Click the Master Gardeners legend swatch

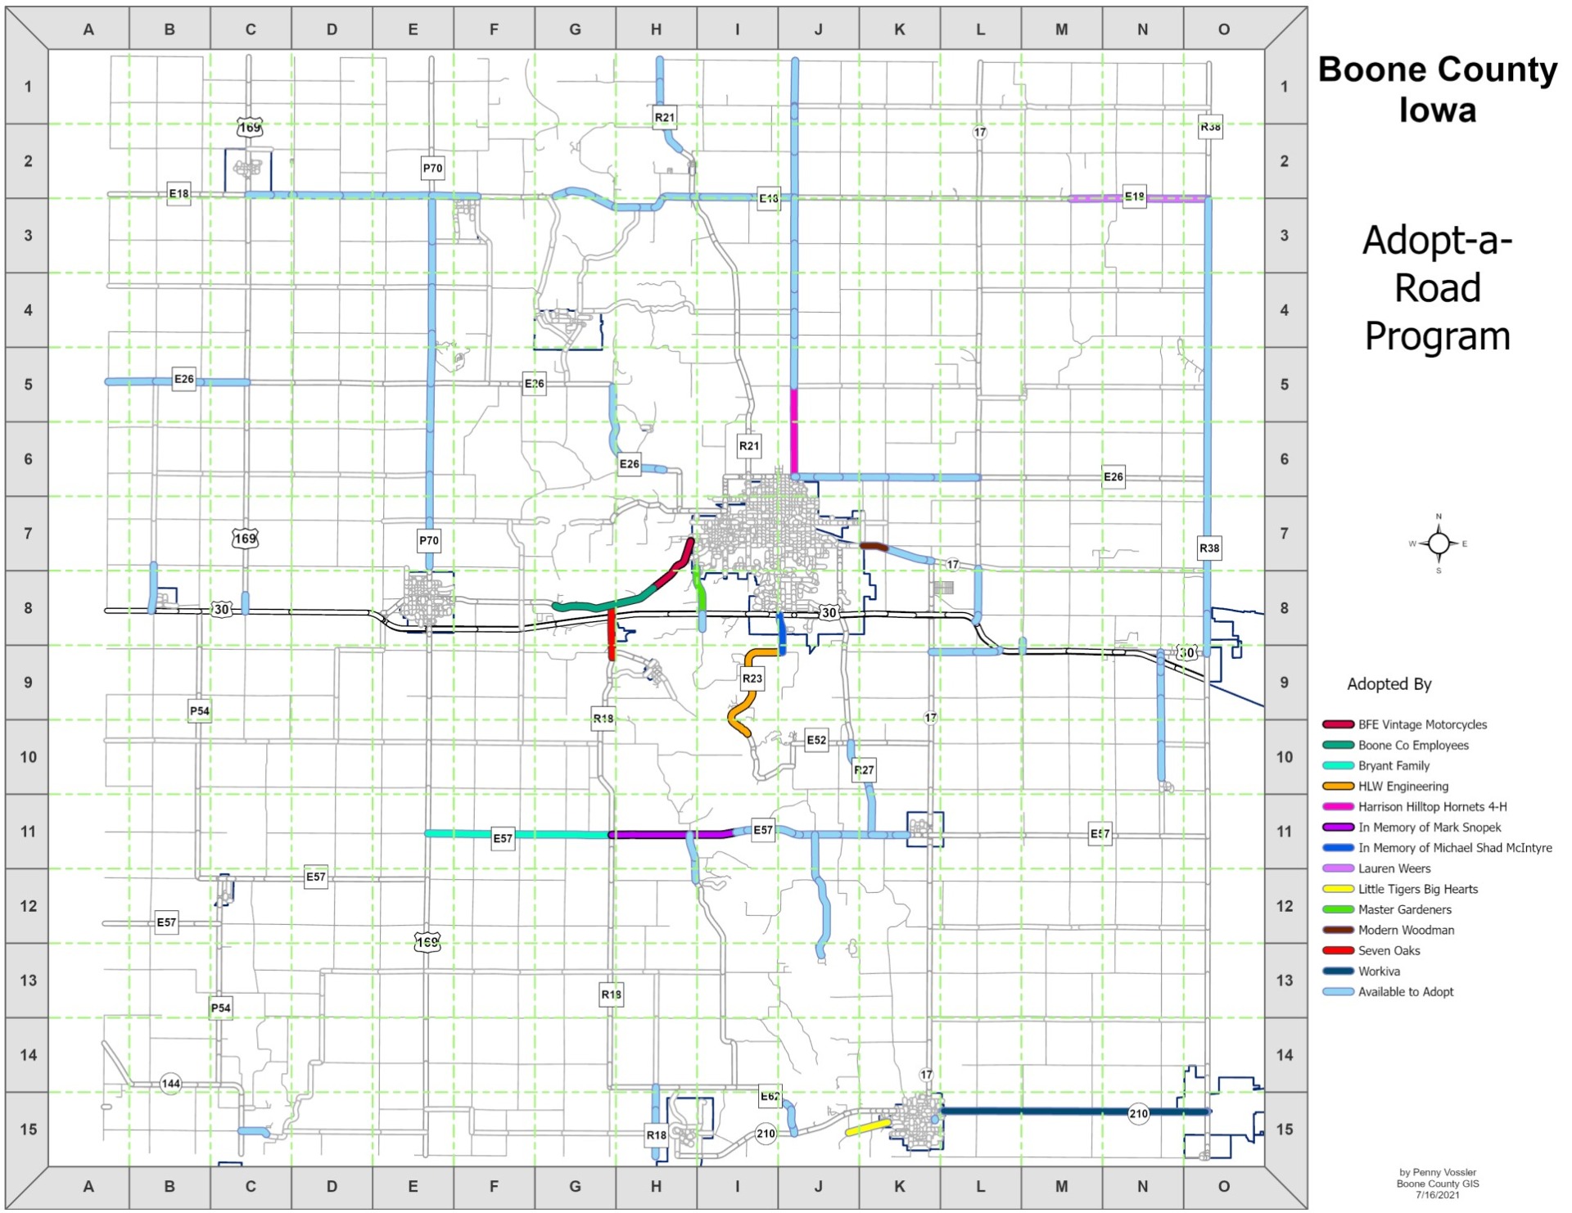coord(1338,910)
